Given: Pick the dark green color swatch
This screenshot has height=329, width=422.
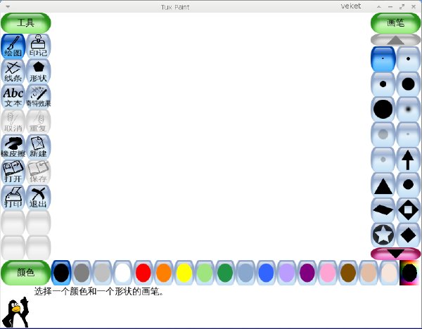Looking at the screenshot, I should click(x=225, y=273).
